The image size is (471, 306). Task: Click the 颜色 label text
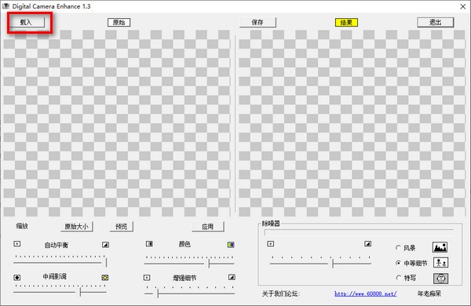184,244
